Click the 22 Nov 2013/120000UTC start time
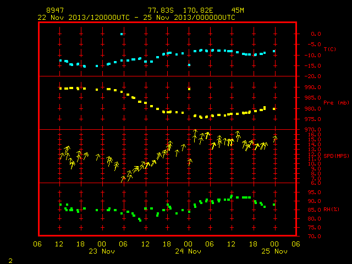The image size is (352, 264). click(x=84, y=18)
